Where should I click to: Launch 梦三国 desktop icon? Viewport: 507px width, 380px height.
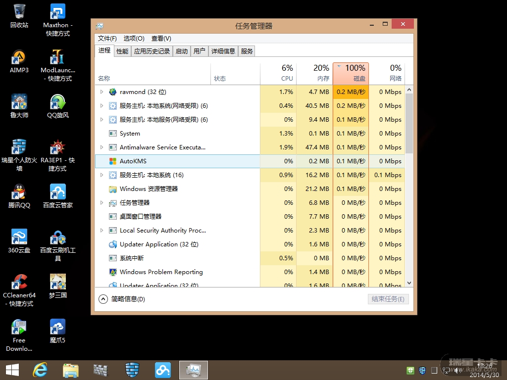(57, 286)
